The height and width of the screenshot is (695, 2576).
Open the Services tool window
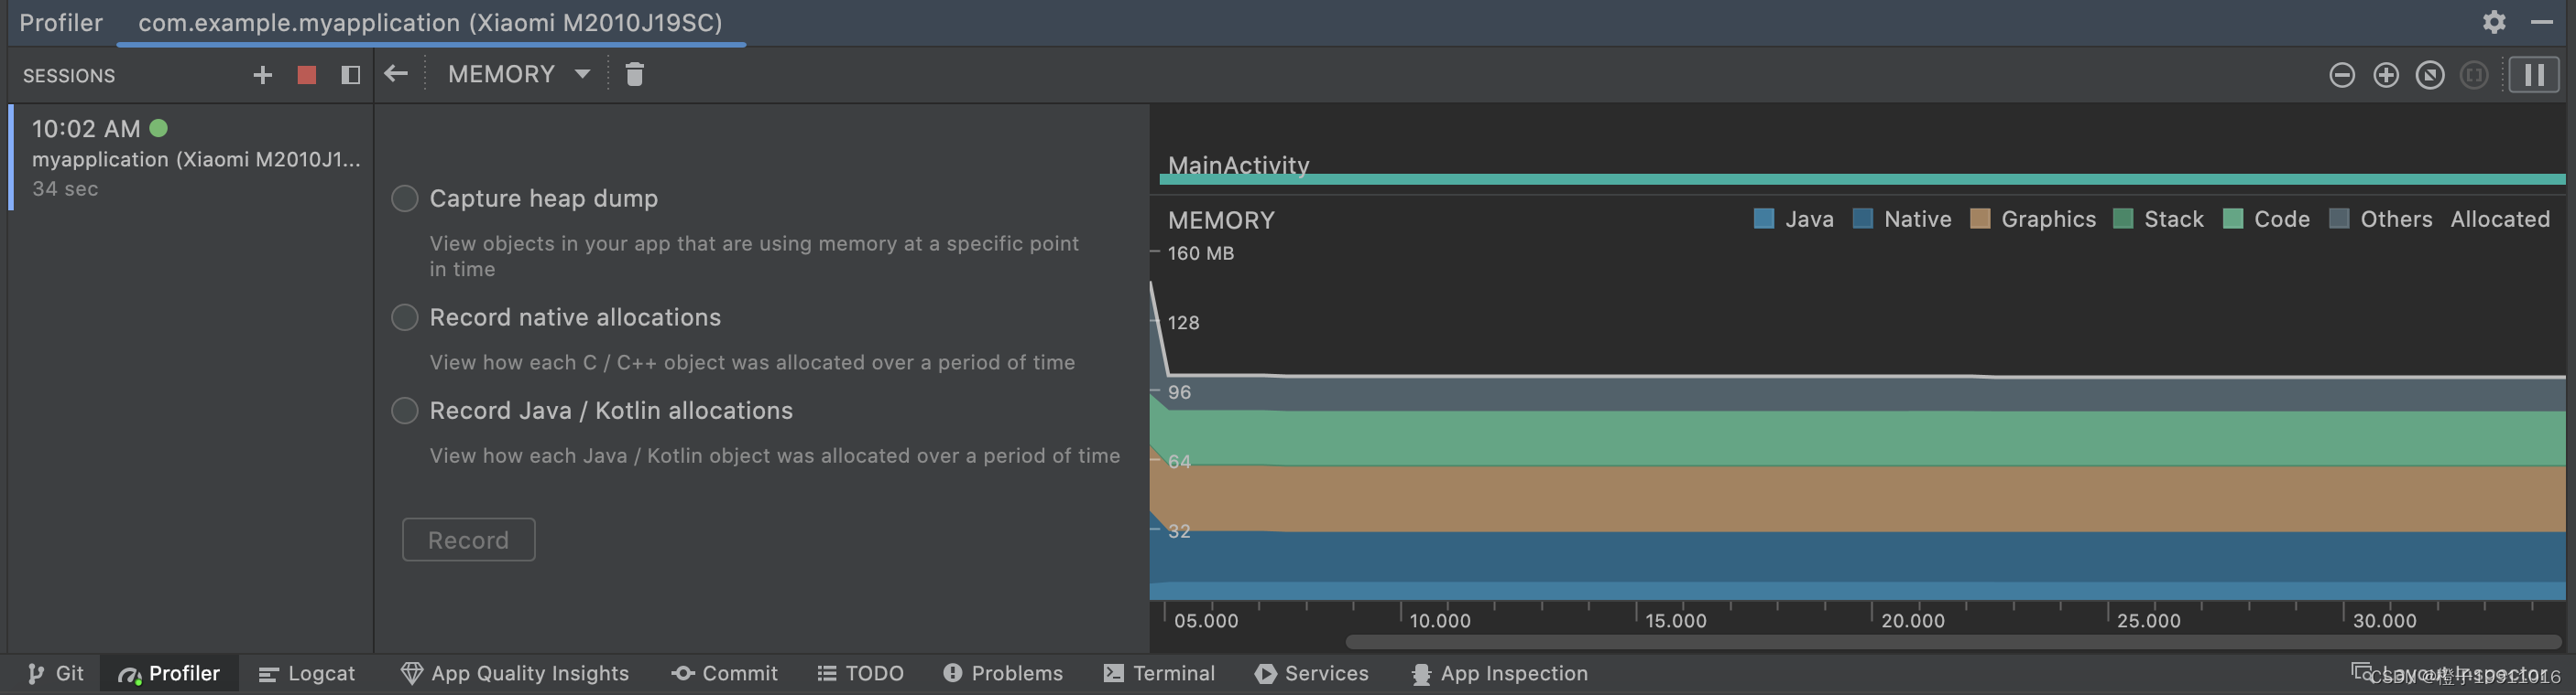pyautogui.click(x=1311, y=674)
